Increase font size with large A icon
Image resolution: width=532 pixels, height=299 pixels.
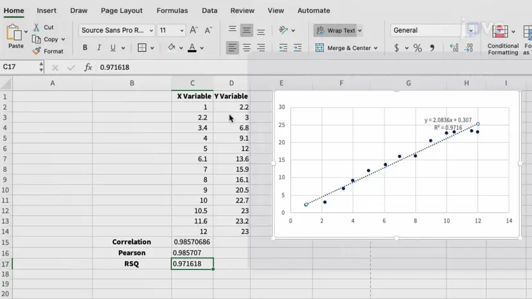click(x=193, y=30)
